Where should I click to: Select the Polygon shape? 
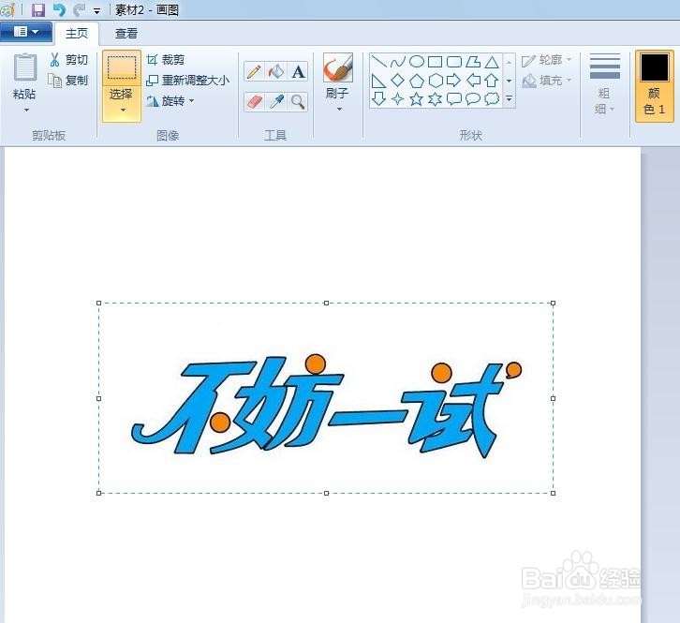coord(473,62)
